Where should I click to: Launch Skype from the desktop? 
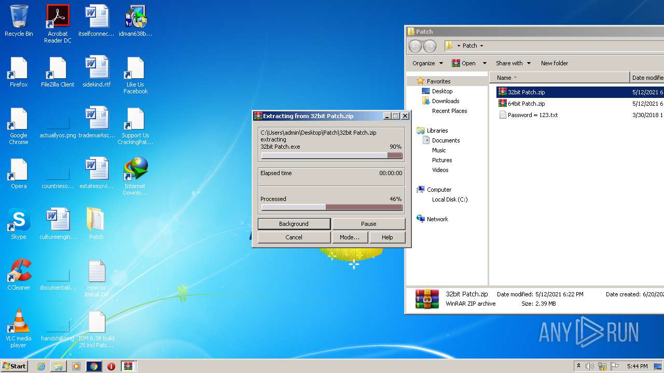pos(19,224)
